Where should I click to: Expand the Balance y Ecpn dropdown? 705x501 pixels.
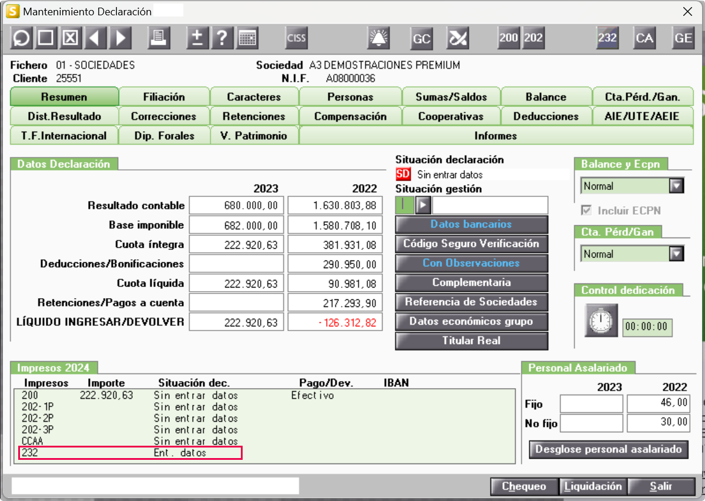tap(677, 186)
